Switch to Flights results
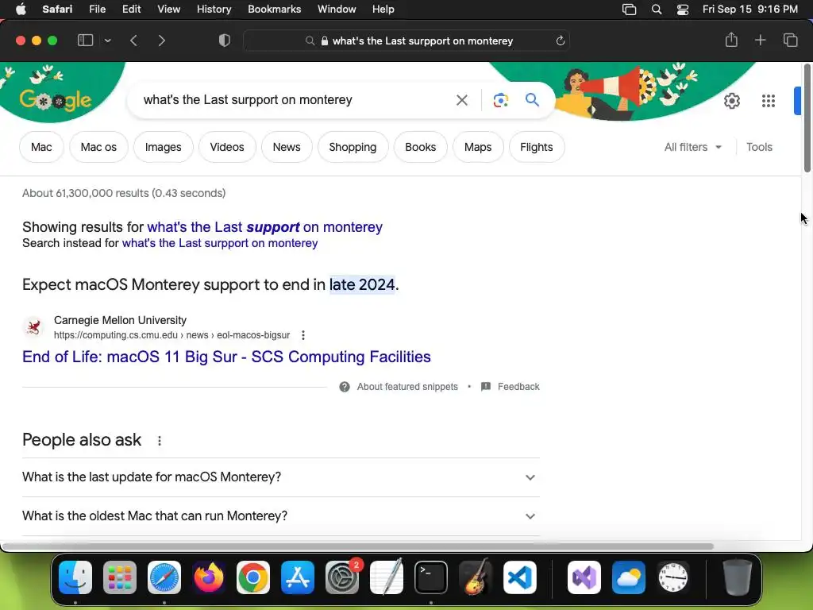Image resolution: width=813 pixels, height=610 pixels. pos(537,147)
